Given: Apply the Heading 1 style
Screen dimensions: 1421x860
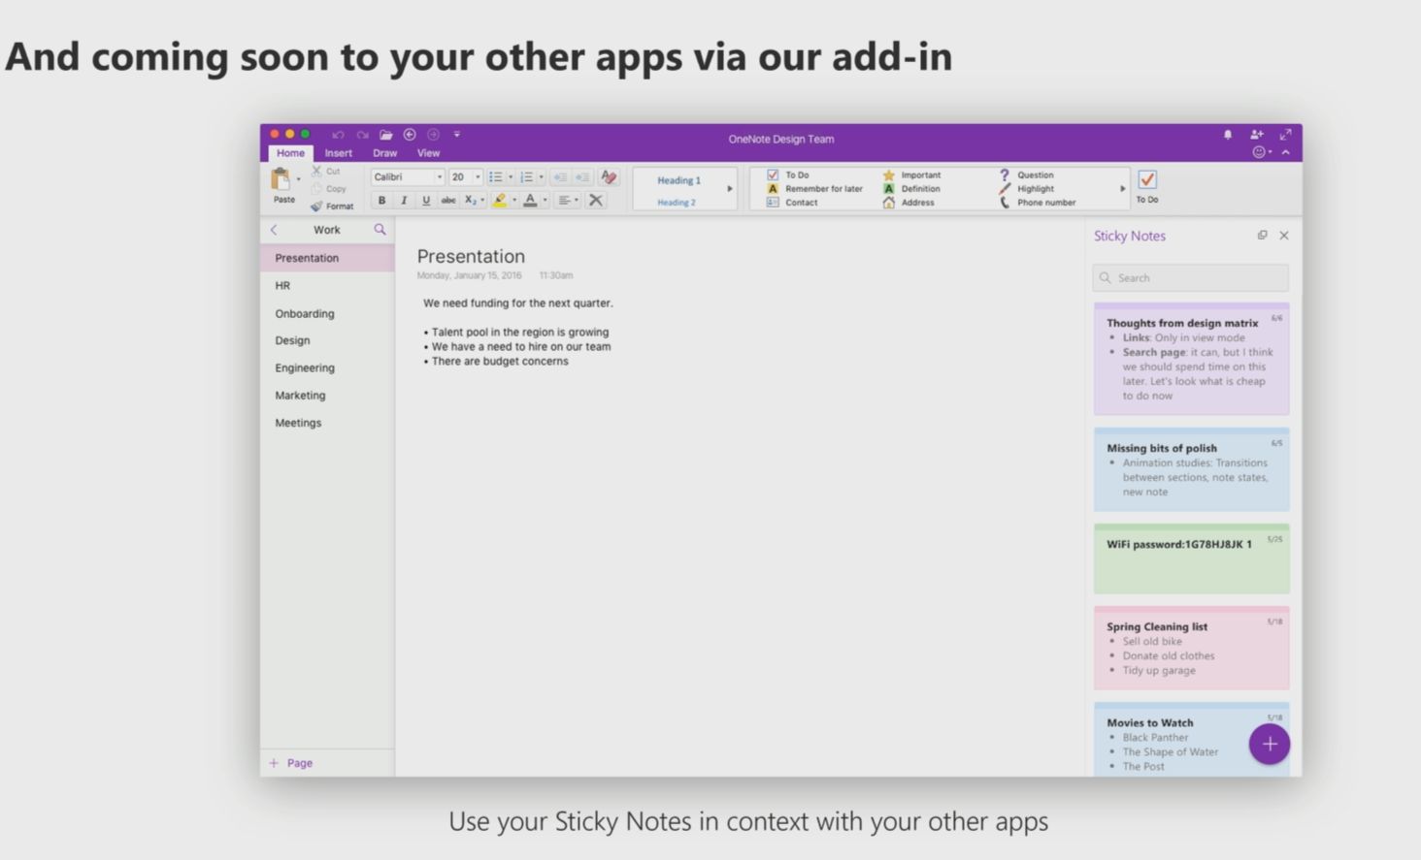Looking at the screenshot, I should (678, 180).
